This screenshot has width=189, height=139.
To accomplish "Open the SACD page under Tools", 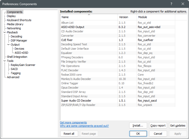I will click(x=14, y=69).
